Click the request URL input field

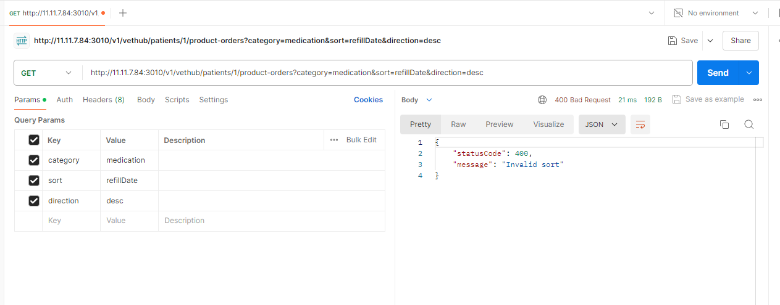click(388, 73)
